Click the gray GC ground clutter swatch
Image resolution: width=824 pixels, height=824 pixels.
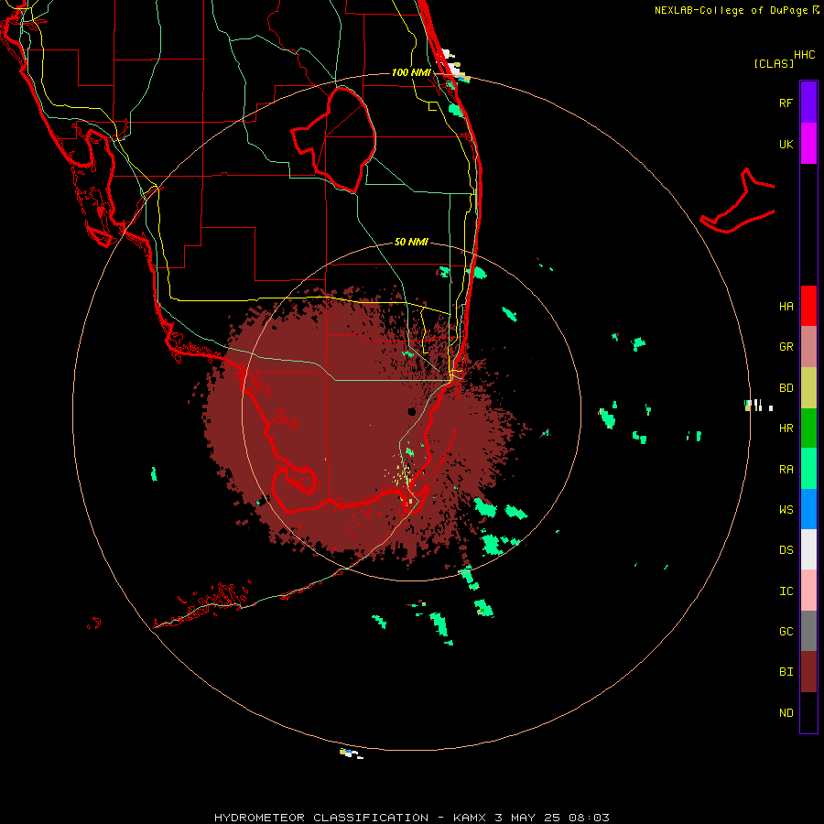808,631
